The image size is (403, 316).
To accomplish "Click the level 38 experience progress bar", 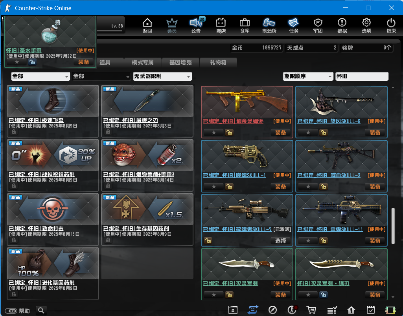I will [109, 31].
